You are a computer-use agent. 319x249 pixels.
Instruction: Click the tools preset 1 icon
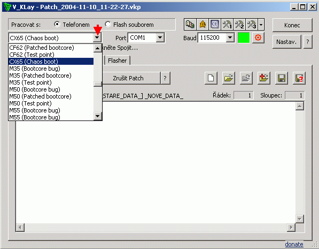click(x=227, y=25)
